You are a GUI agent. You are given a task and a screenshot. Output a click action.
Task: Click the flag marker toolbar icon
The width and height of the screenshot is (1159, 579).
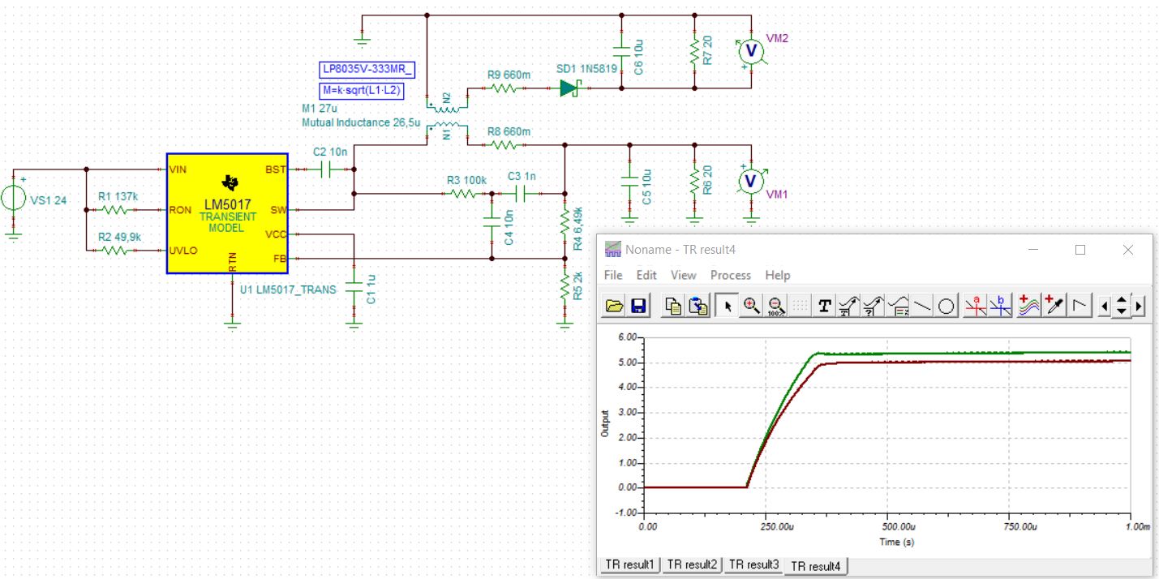[x=1078, y=306]
